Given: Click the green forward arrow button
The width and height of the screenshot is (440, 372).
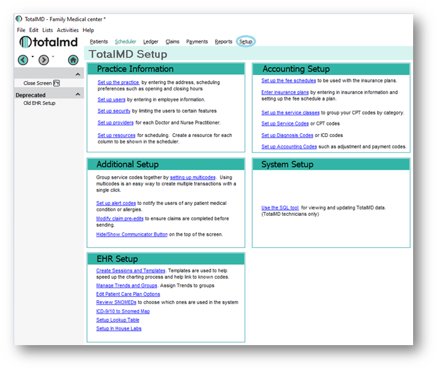Looking at the screenshot, I should [x=44, y=60].
